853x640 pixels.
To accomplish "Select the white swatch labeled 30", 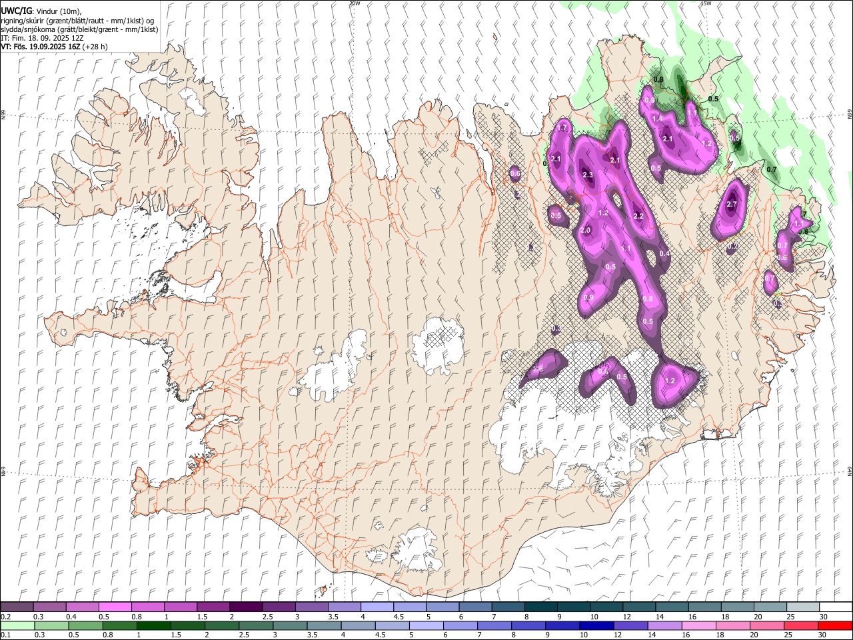I will tap(836, 607).
